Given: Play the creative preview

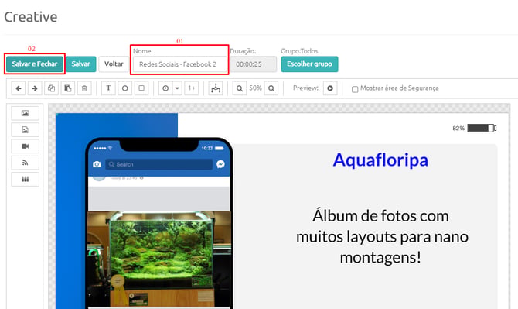Looking at the screenshot, I should tap(330, 88).
